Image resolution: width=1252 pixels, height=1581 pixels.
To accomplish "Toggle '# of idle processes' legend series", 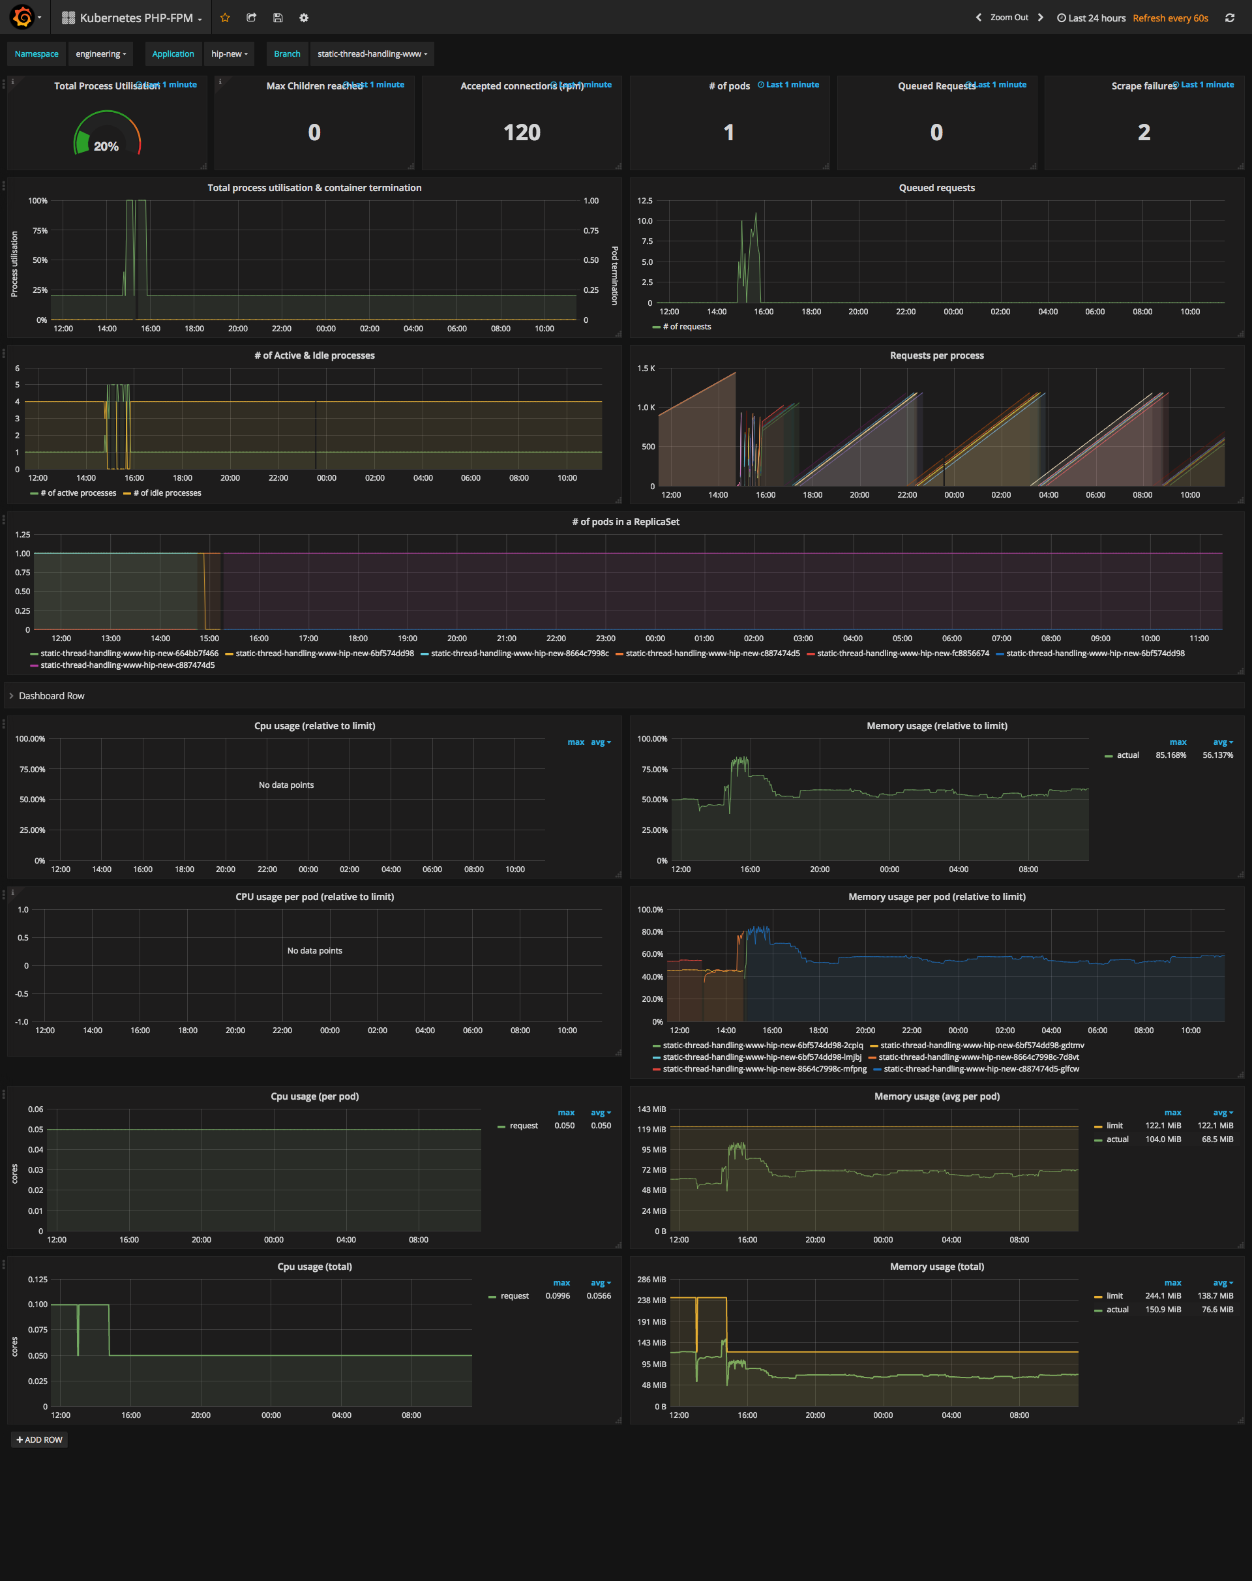I will (x=166, y=493).
